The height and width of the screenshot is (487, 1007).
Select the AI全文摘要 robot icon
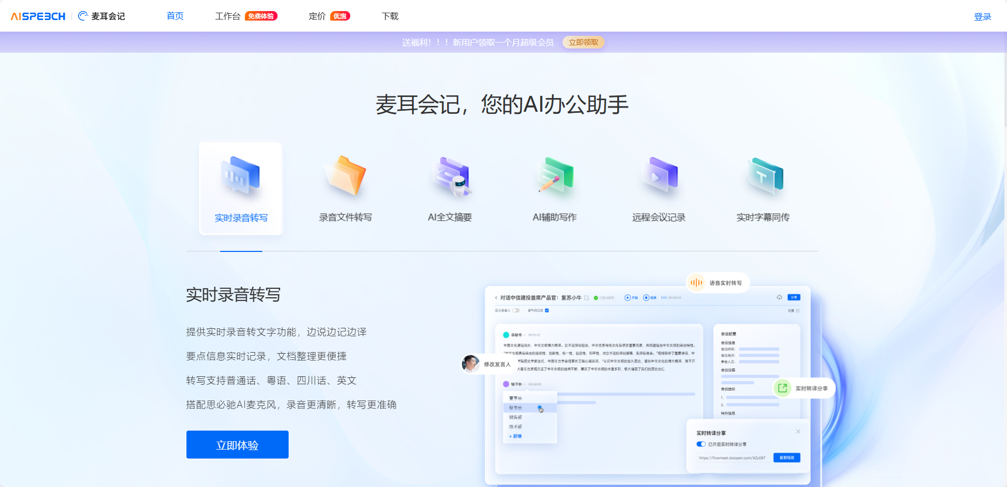pyautogui.click(x=450, y=177)
